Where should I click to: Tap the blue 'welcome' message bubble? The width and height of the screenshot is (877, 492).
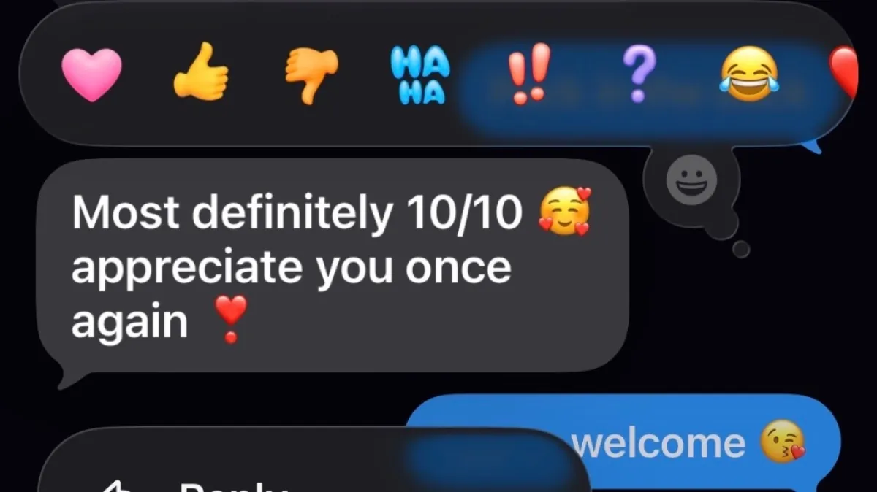623,442
